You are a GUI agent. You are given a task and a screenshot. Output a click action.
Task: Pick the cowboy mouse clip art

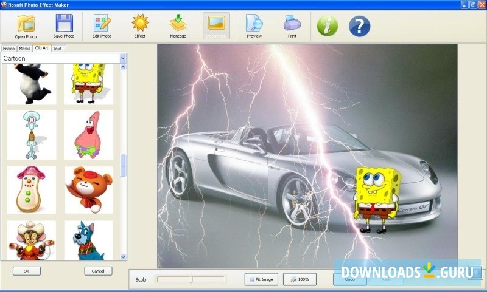click(x=32, y=240)
